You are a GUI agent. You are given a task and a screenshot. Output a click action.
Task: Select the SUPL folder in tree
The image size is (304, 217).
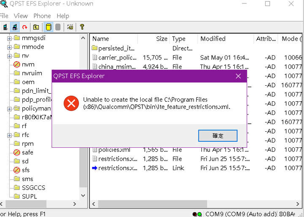29,196
